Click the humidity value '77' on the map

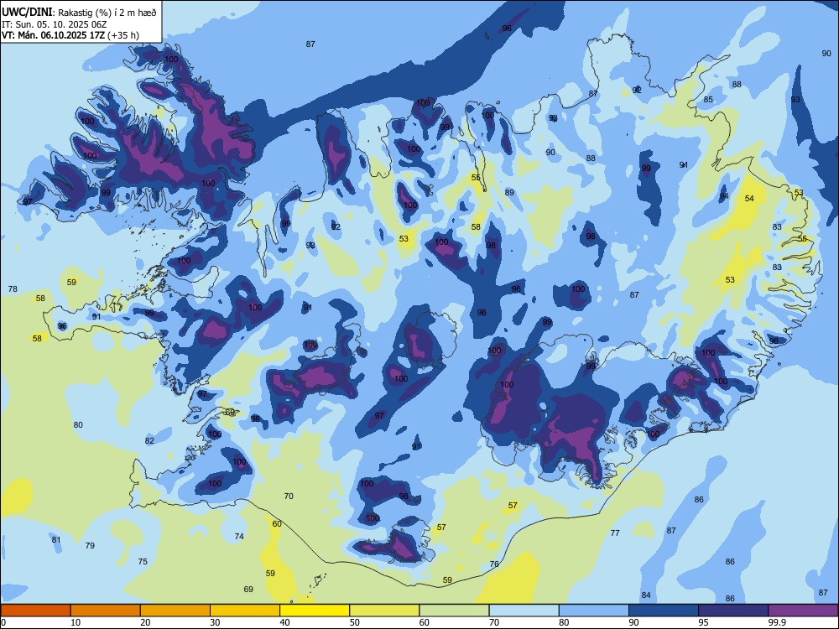pos(615,533)
